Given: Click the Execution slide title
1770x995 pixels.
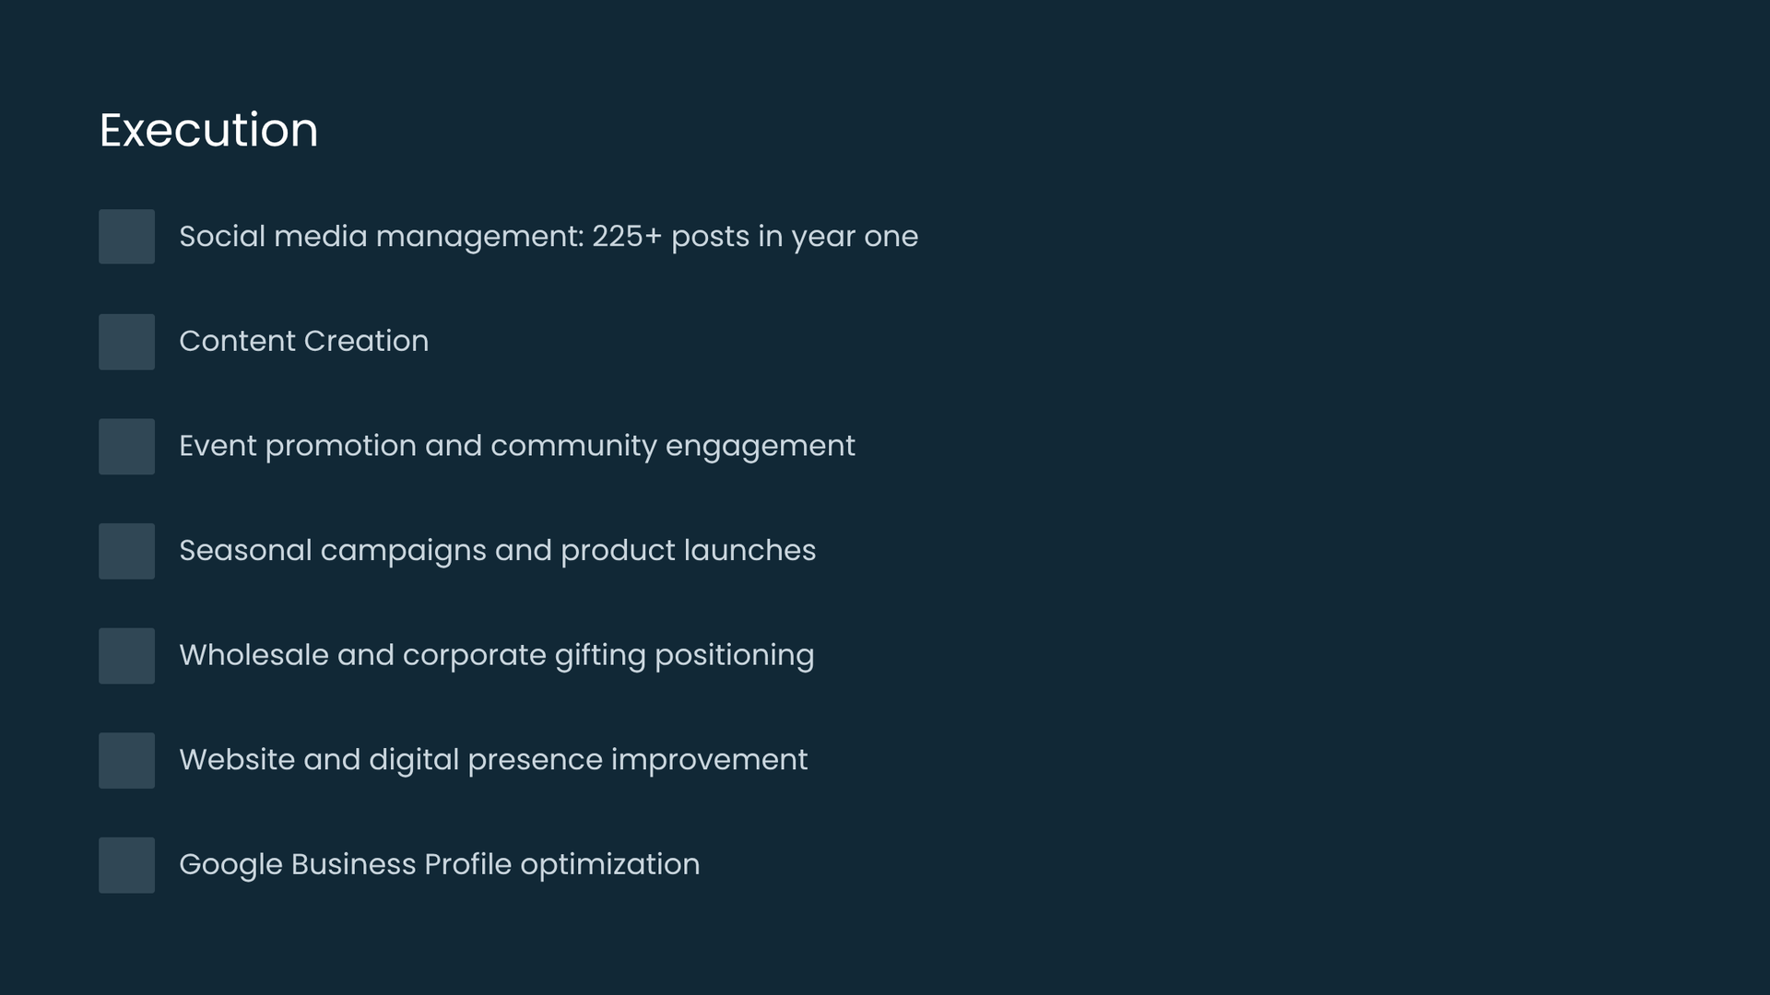Looking at the screenshot, I should 208,130.
